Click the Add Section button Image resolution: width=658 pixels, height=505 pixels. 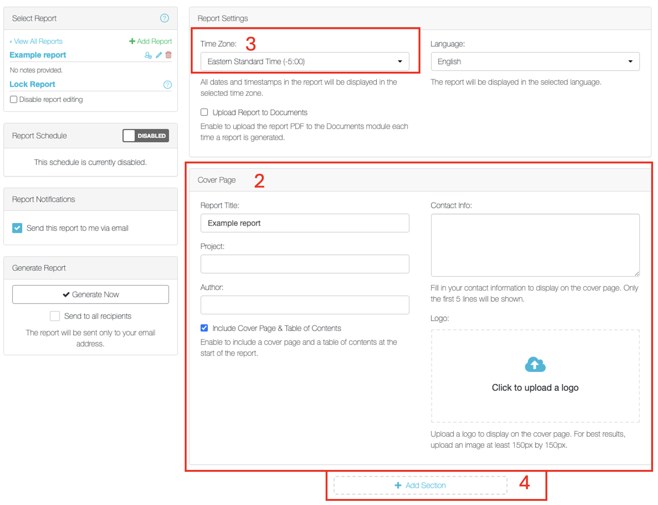tap(420, 485)
